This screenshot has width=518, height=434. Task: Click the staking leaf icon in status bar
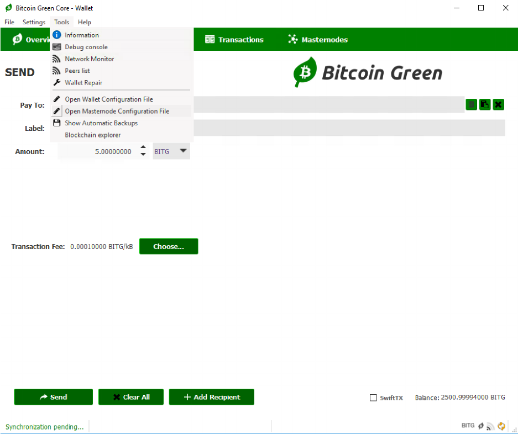click(x=481, y=426)
